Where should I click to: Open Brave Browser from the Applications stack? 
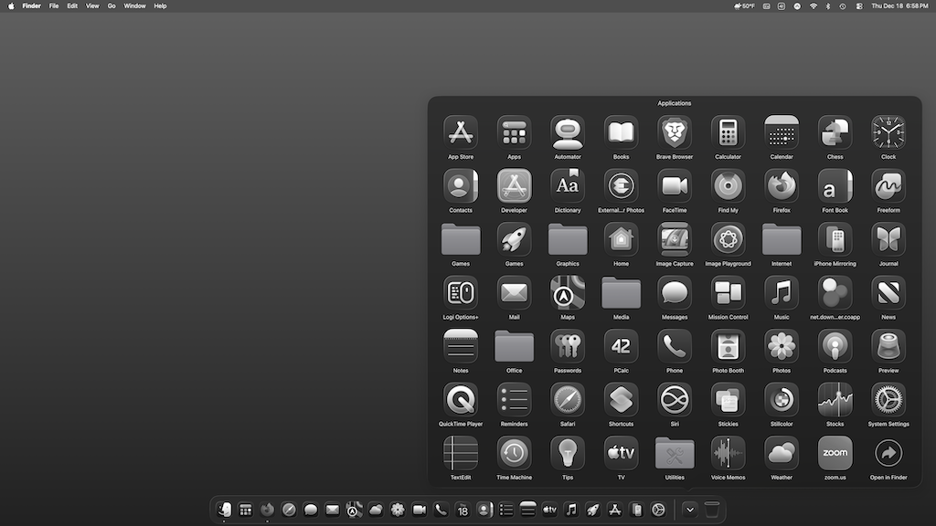click(x=674, y=132)
